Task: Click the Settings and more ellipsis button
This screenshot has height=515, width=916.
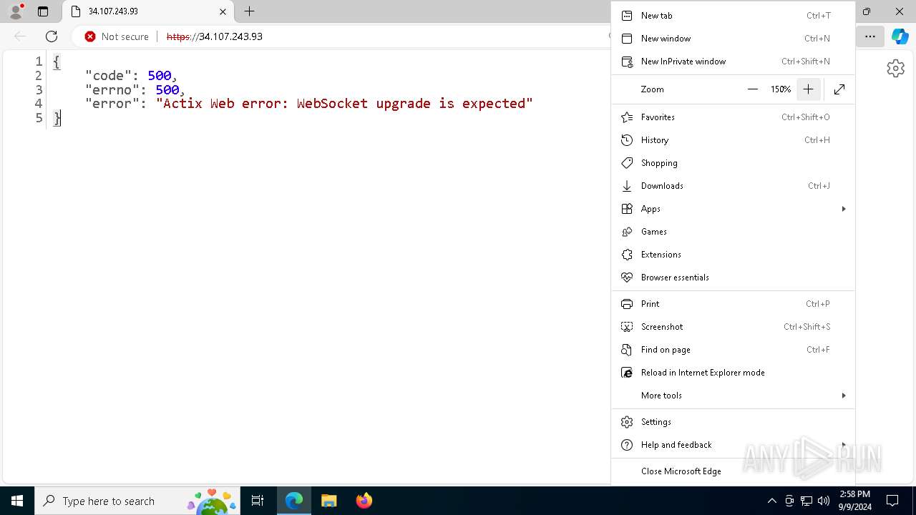Action: (x=870, y=36)
